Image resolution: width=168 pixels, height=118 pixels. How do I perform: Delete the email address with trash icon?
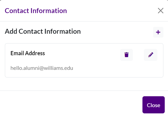(126, 55)
